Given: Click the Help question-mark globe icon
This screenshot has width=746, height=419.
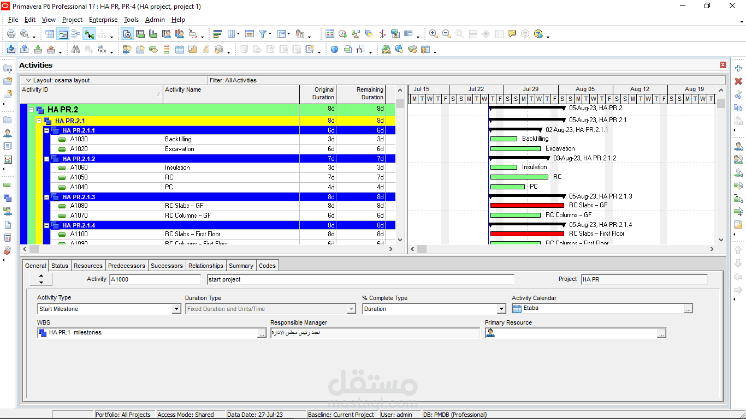Looking at the screenshot, I should [x=539, y=34].
